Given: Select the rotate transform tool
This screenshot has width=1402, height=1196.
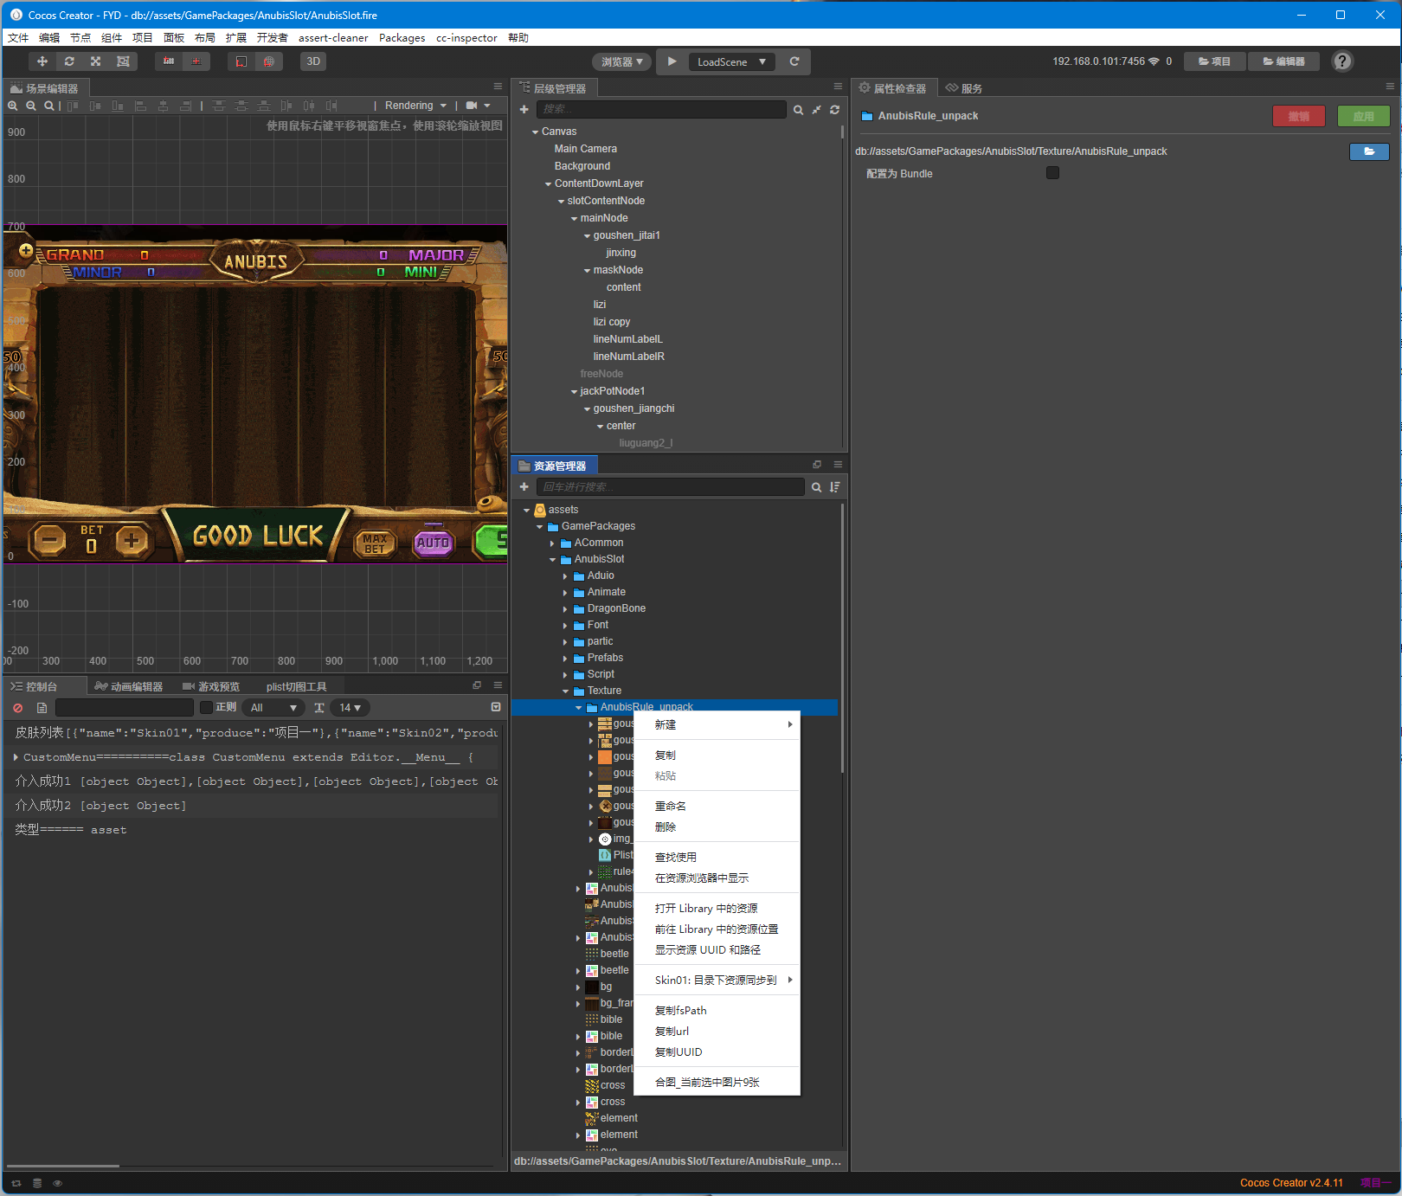Looking at the screenshot, I should 69,61.
